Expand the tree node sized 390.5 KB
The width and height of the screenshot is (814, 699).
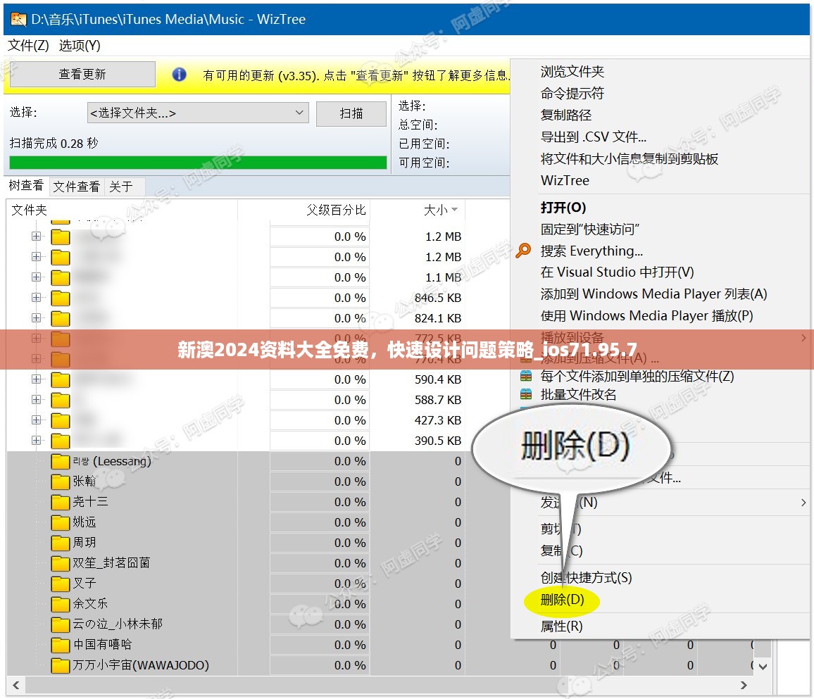coord(37,441)
